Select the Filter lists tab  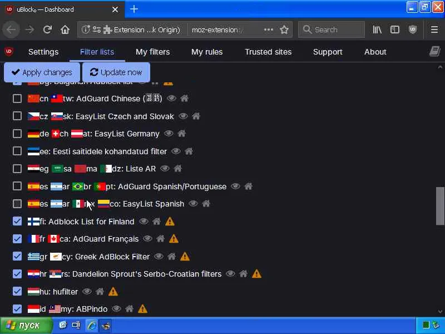97,52
